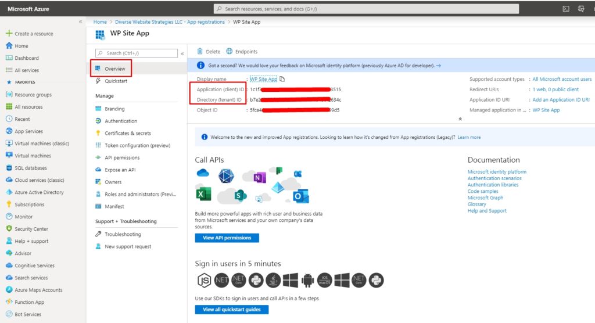This screenshot has height=323, width=595.
Task: Click View all quickstart guides button
Action: 231,309
